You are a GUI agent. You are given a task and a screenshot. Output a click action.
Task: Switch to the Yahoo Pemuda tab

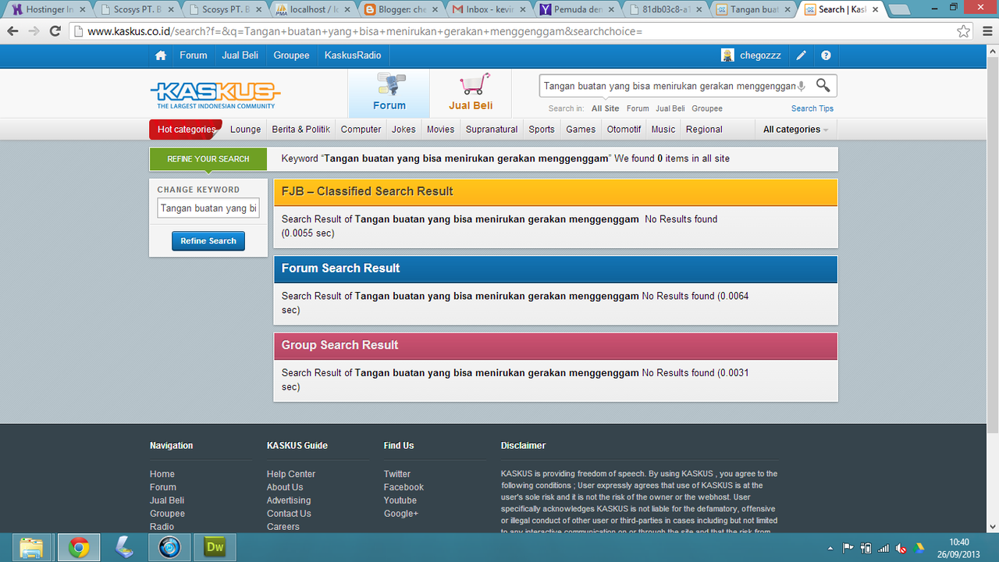point(577,9)
